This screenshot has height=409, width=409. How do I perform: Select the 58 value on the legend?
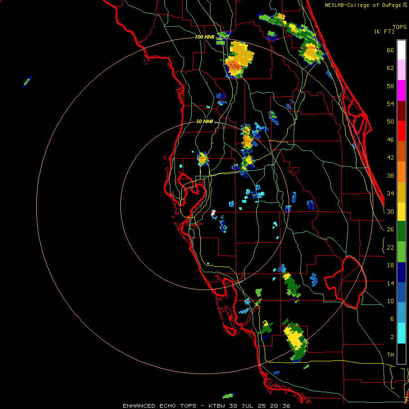pos(390,86)
